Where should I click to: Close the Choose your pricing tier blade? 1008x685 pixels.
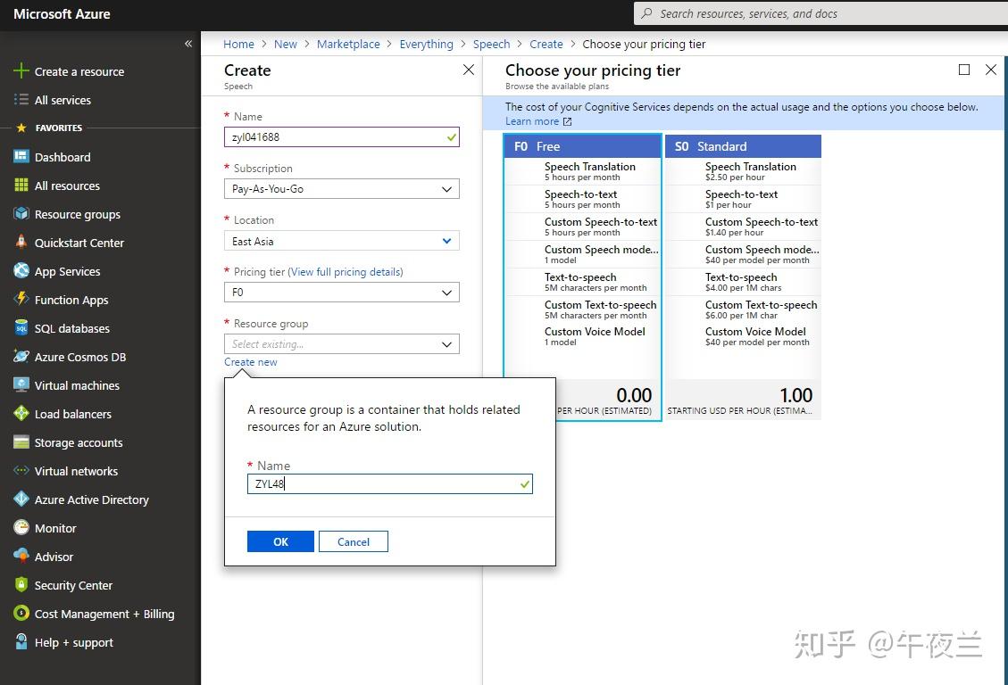pyautogui.click(x=991, y=70)
